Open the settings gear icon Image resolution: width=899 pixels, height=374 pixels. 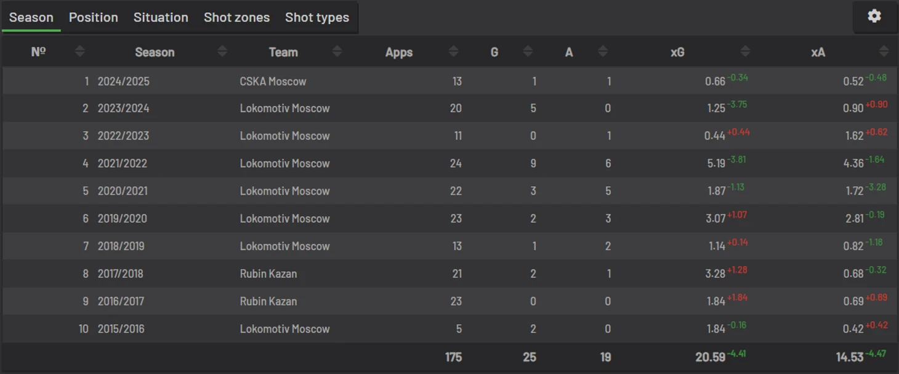874,16
